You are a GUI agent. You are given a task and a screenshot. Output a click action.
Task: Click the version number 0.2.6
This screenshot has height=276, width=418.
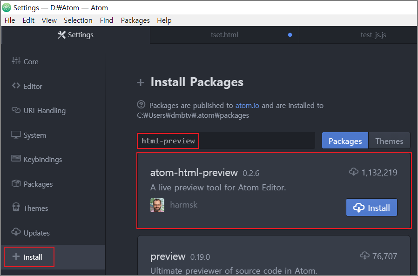point(251,173)
